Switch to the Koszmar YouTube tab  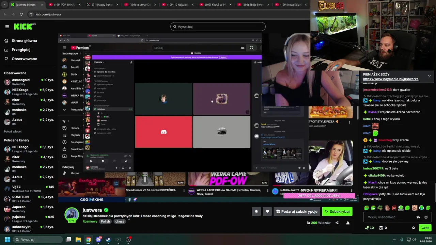click(140, 5)
